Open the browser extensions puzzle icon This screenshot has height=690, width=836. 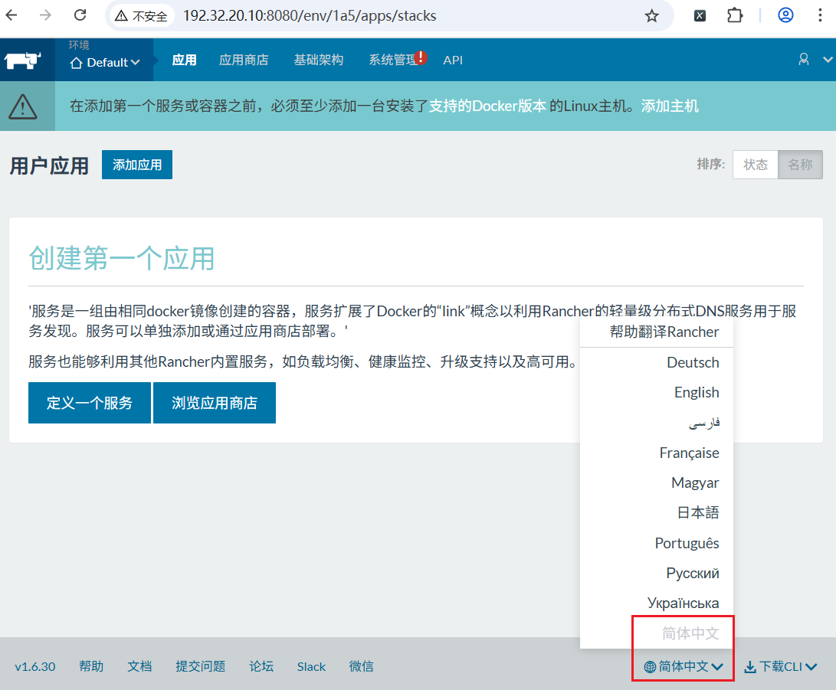pyautogui.click(x=735, y=15)
